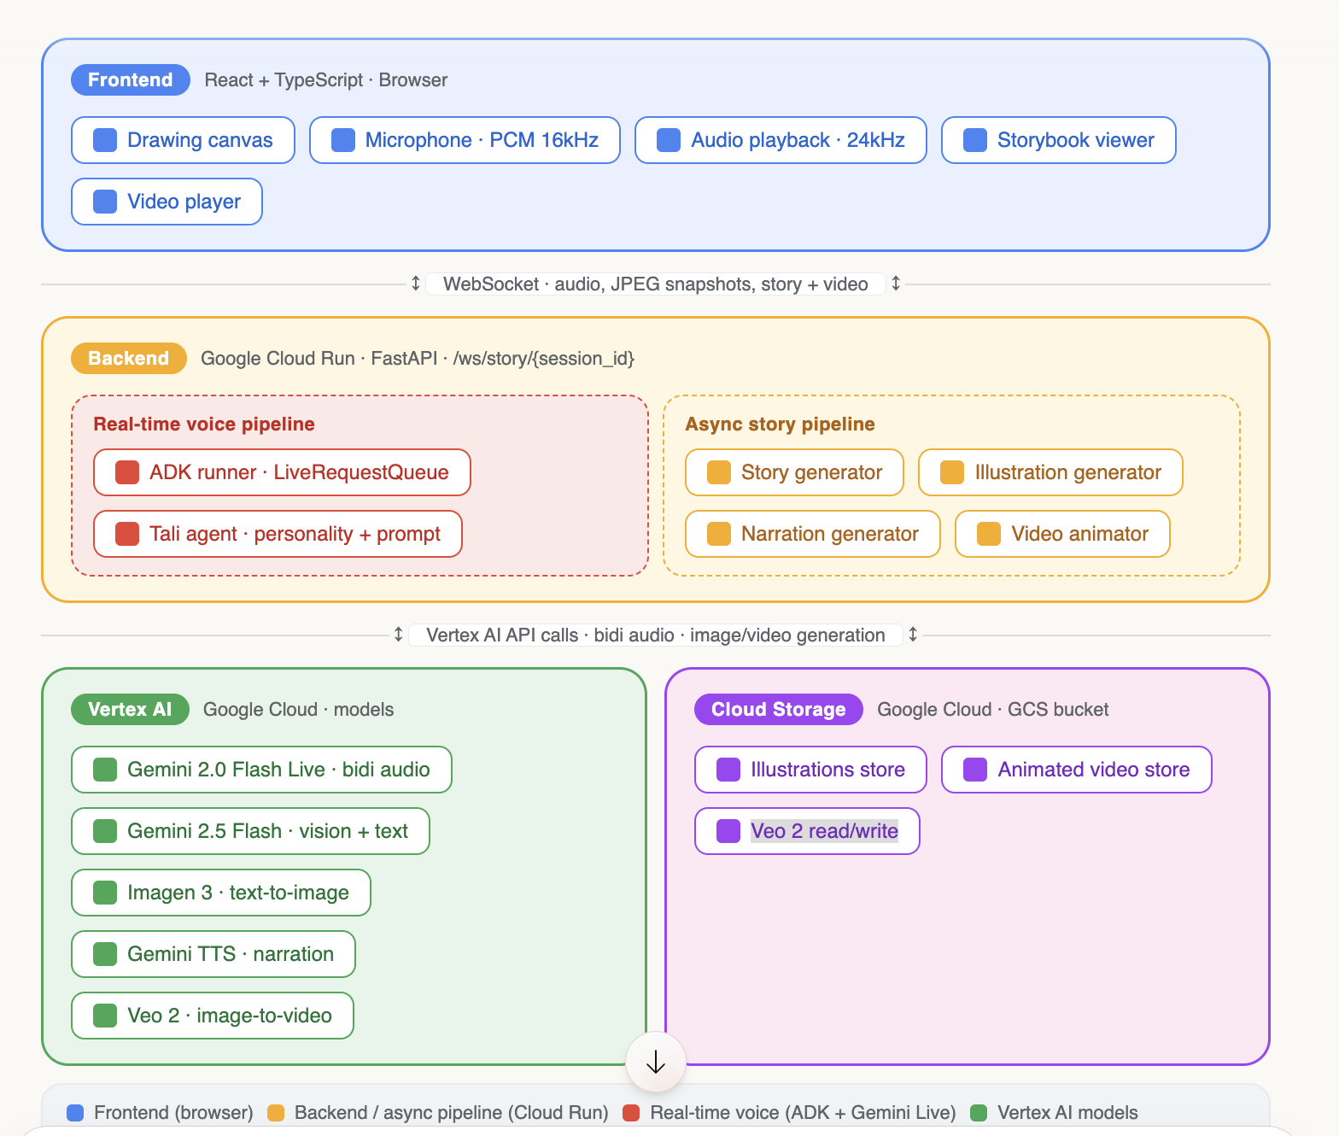Click green square icon in Imagen 3 chip

point(105,893)
